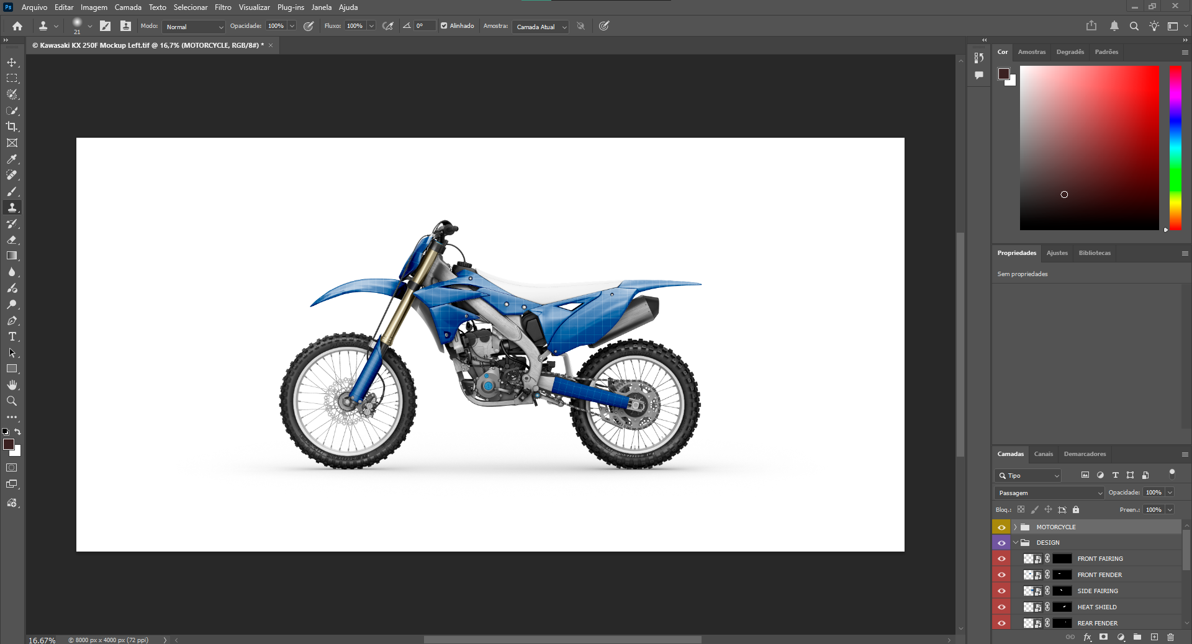
Task: Switch to the Ajustes tab
Action: click(x=1057, y=253)
